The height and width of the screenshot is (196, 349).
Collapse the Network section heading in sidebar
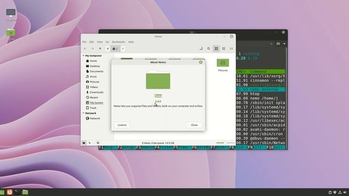click(83, 113)
